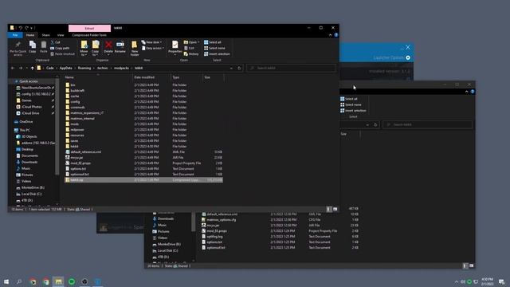The width and height of the screenshot is (510, 287).
Task: Open the Compressed Folder Tools tab
Action: 89,35
